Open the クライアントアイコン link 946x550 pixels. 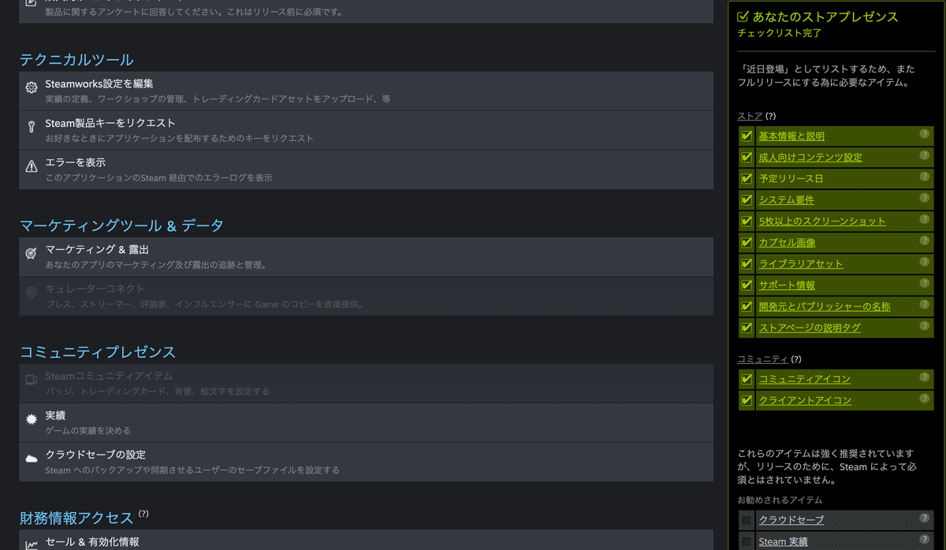pyautogui.click(x=805, y=400)
